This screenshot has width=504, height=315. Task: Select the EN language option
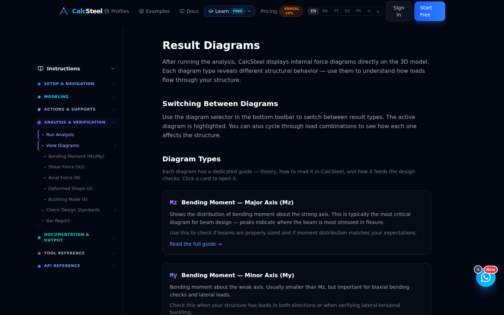point(313,11)
